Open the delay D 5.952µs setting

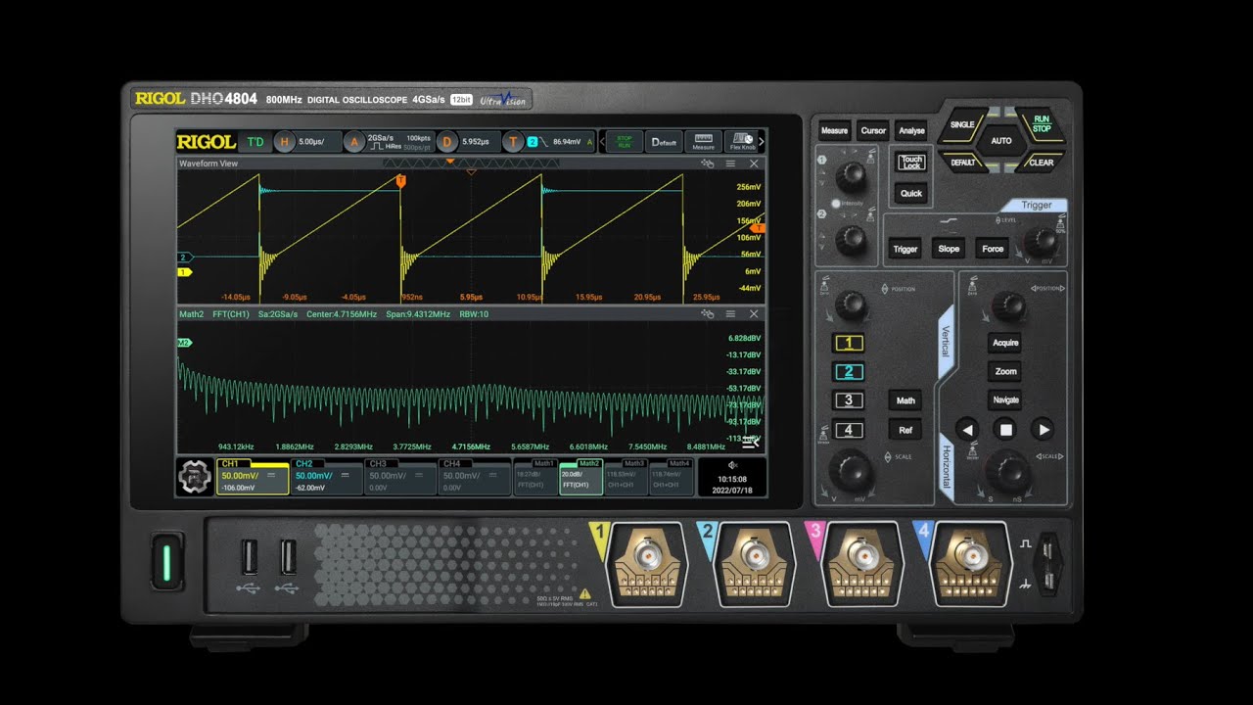pyautogui.click(x=468, y=142)
